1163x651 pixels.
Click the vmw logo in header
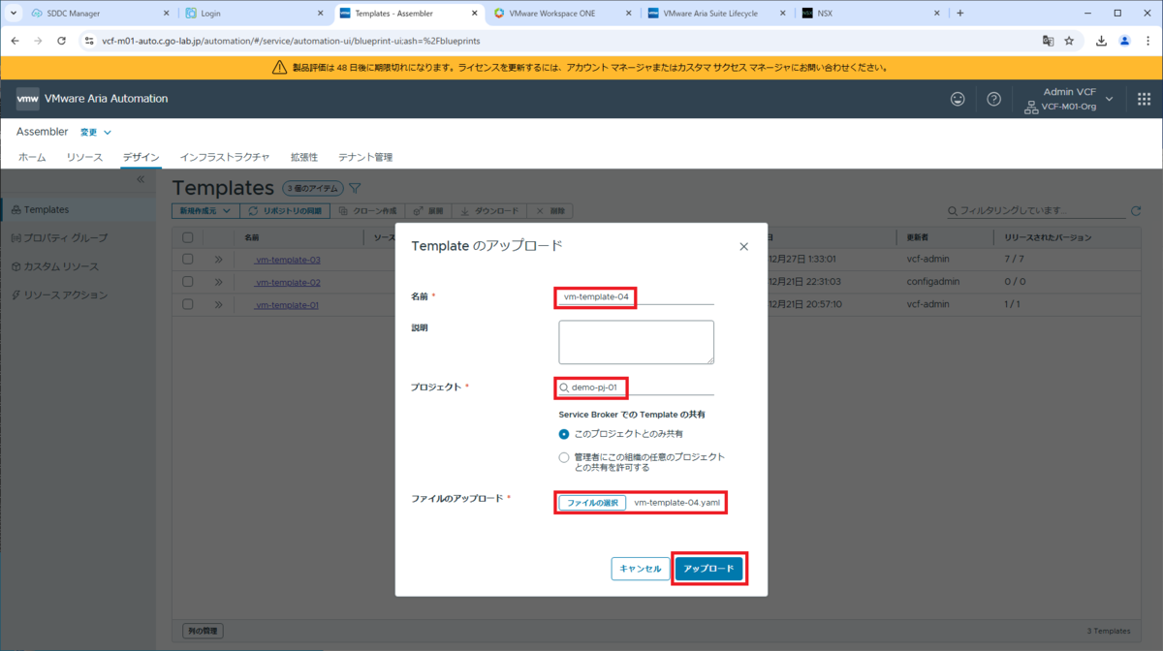[x=28, y=99]
